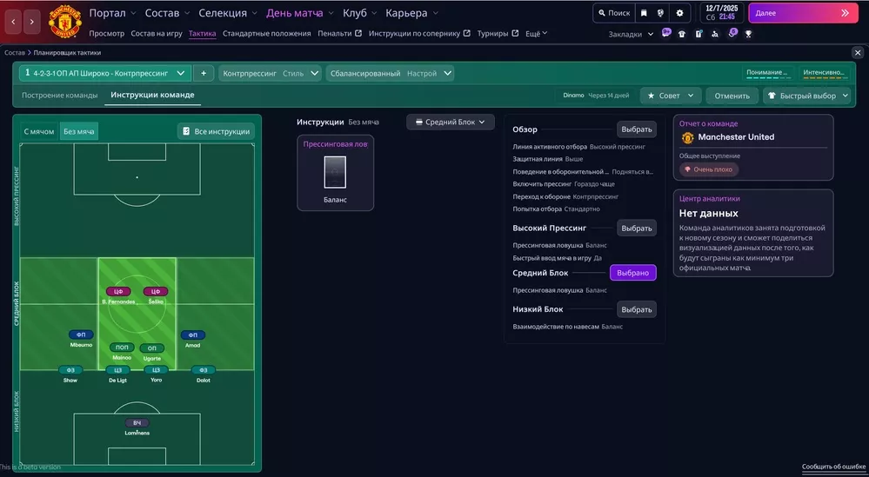
Task: Expand the Селекция menu
Action: (x=228, y=13)
